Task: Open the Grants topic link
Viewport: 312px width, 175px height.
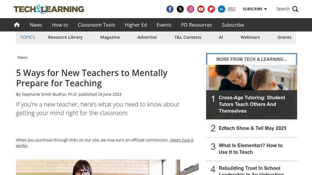Action: 284,37
